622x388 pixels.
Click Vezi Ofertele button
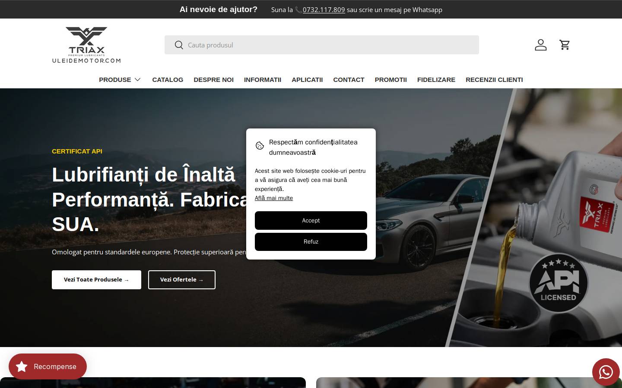[x=182, y=280]
